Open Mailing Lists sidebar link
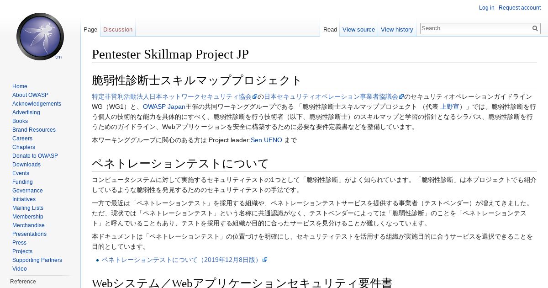548x288 pixels. click(28, 208)
